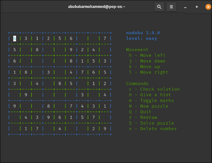Click the abubakarmohammed@pop-os window title

pyautogui.click(x=96, y=7)
